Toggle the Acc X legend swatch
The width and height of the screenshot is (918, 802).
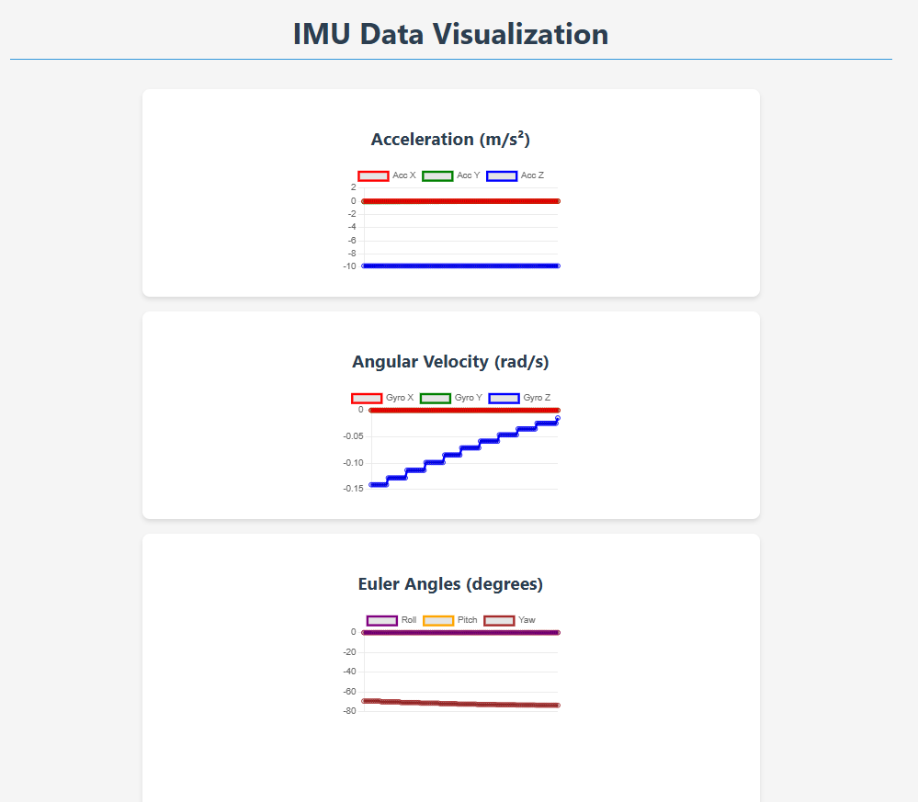click(373, 175)
